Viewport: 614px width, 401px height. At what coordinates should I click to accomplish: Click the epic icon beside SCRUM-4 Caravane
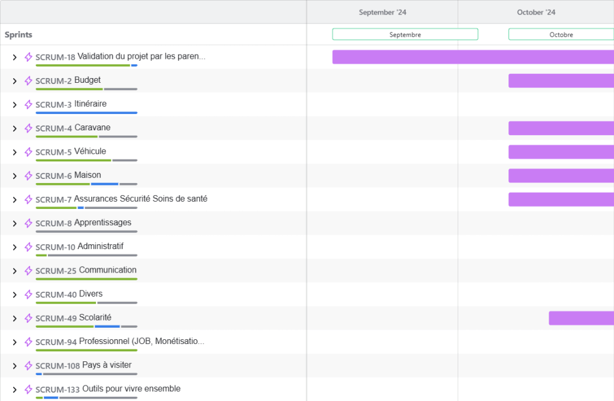[x=28, y=128]
